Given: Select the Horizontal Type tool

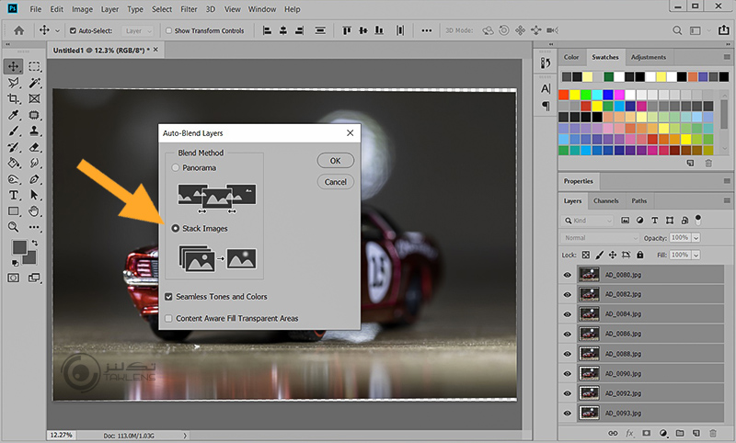Looking at the screenshot, I should (14, 195).
